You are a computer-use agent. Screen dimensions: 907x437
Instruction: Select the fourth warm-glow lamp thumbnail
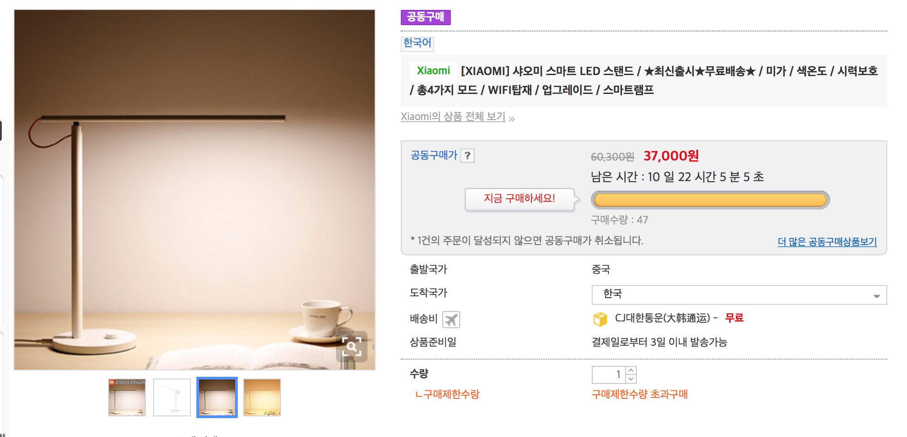pyautogui.click(x=262, y=397)
